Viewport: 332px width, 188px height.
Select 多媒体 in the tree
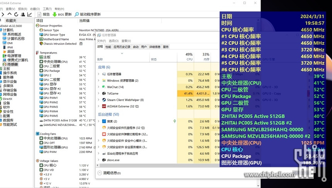tap(8, 86)
